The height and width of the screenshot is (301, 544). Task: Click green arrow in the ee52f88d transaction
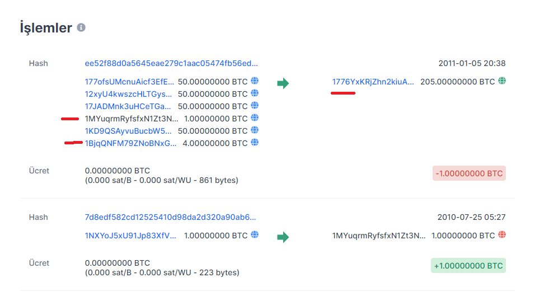[283, 83]
